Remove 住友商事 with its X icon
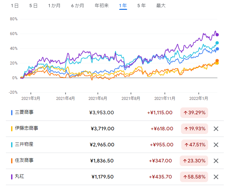Viewport: 230px width, 188px height. pyautogui.click(x=216, y=161)
